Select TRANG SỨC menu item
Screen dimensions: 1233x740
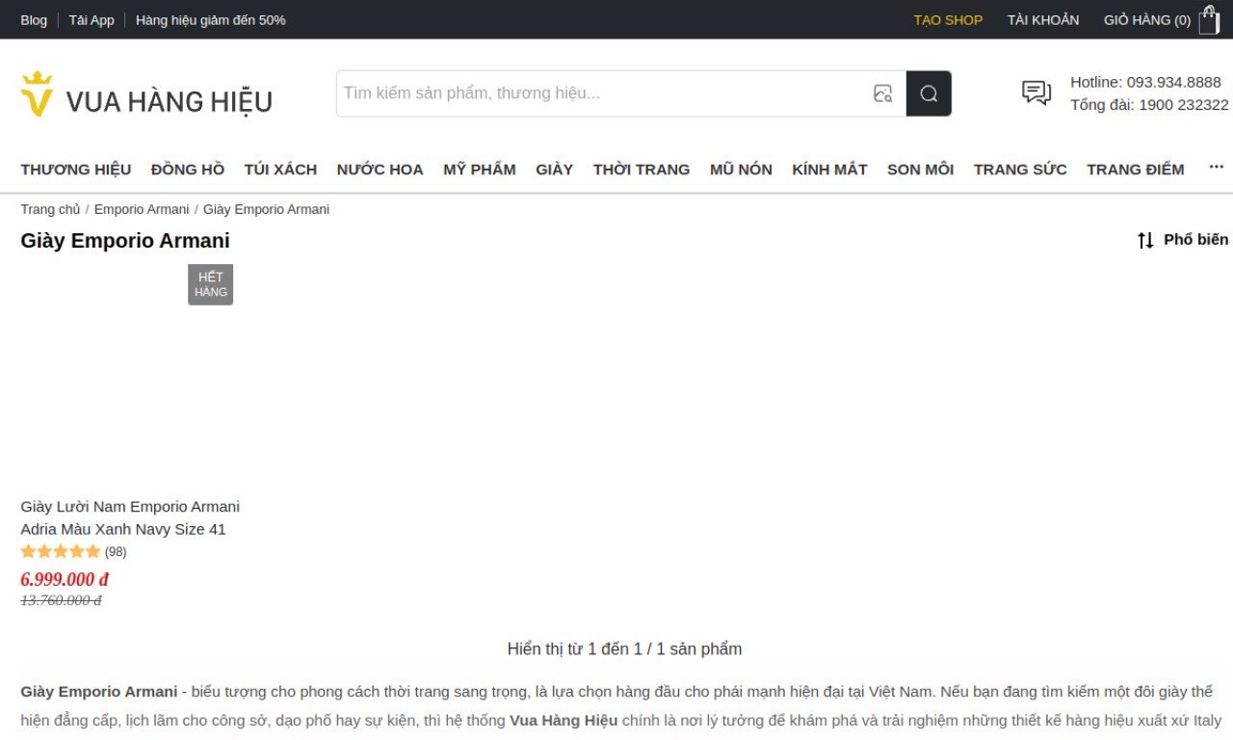[1020, 170]
